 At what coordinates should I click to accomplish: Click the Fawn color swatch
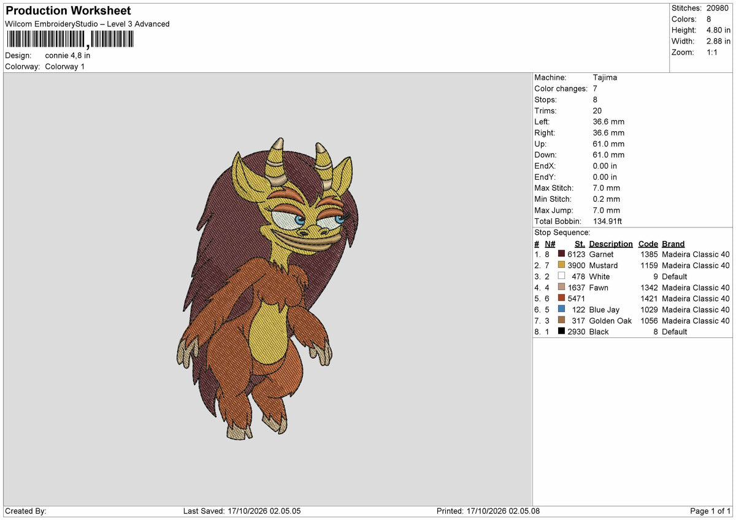click(561, 287)
